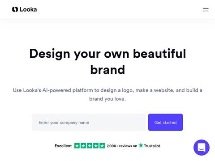
Task: Select the fifth Trustpilot rating star
Action: (102, 146)
